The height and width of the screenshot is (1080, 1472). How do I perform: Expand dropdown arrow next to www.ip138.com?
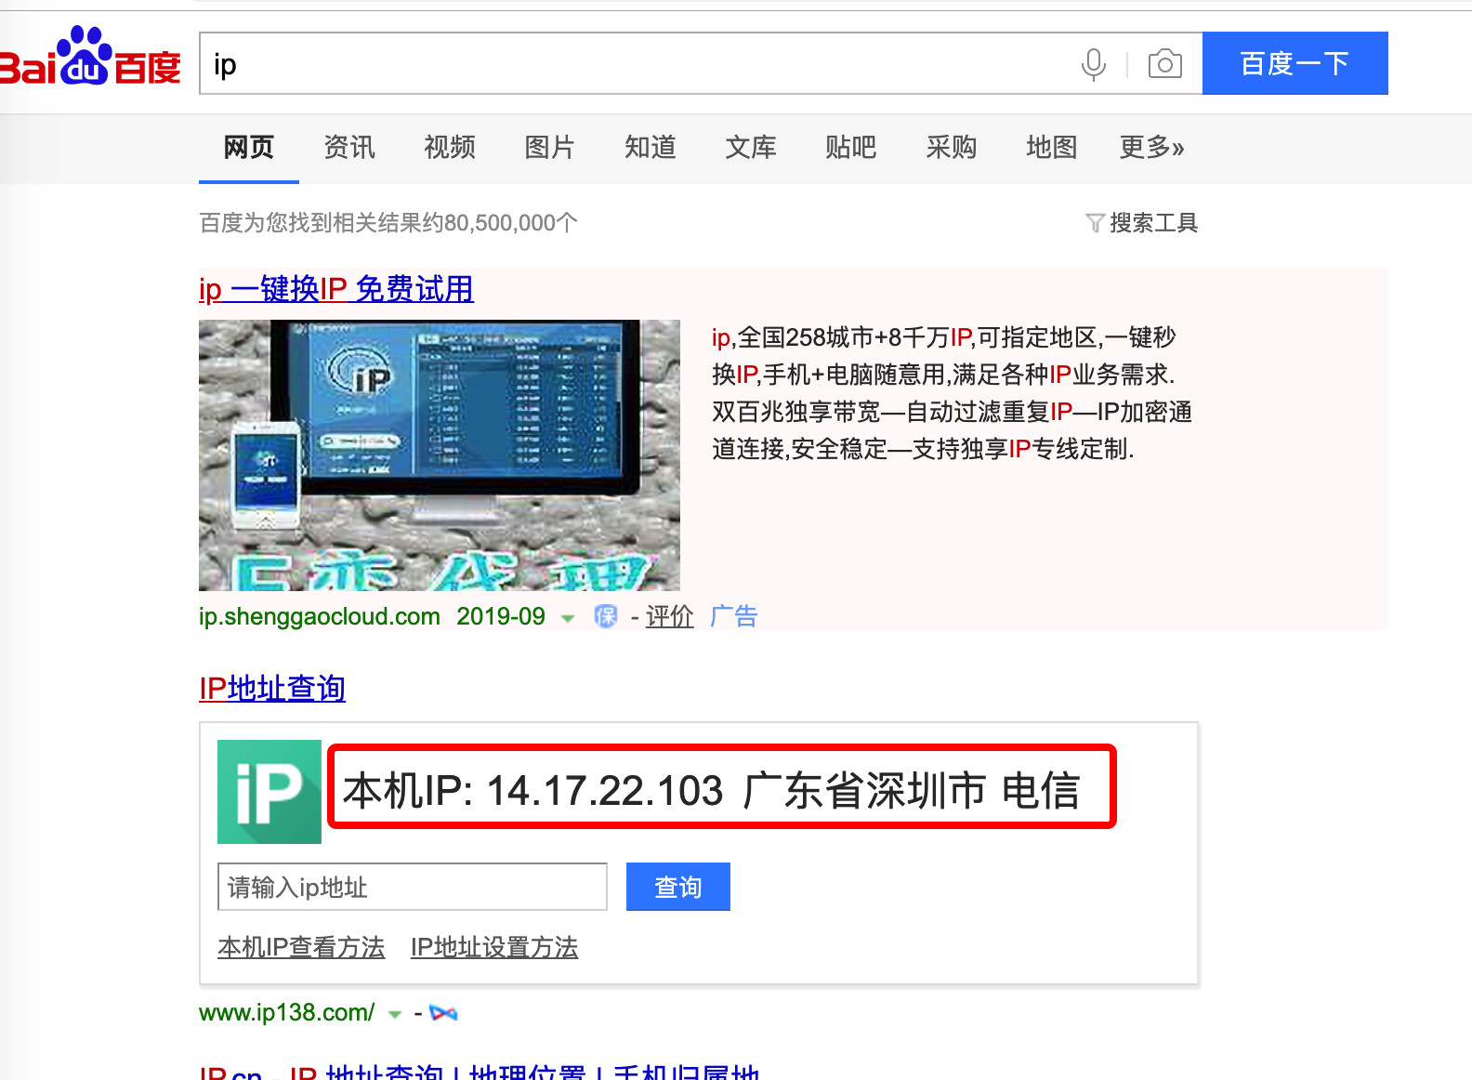(395, 1014)
